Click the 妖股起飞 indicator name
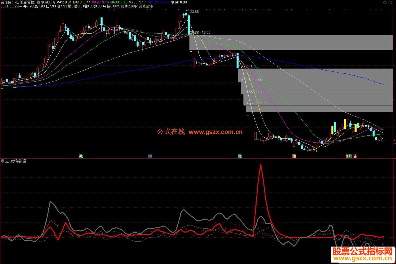The image size is (396, 264). click(x=48, y=2)
